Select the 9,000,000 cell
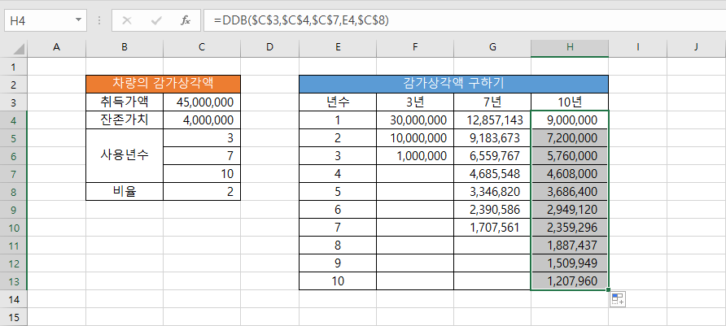Screen dimensions: 726x326 click(x=570, y=120)
